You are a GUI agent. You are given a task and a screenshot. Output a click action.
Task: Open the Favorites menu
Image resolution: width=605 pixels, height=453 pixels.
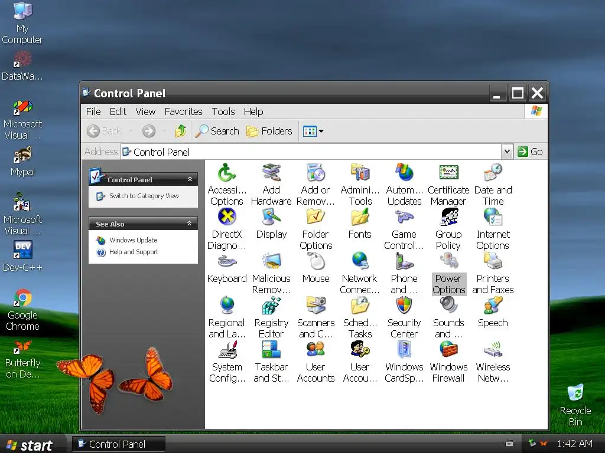click(x=183, y=111)
